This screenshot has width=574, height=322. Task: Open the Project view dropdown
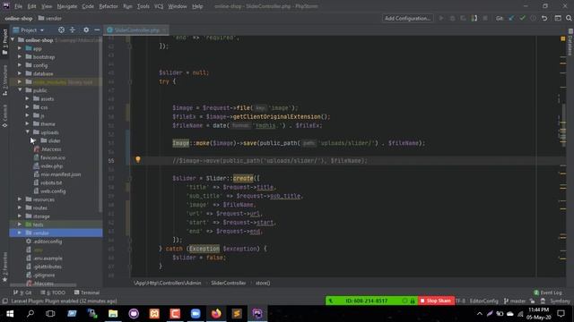(29, 30)
